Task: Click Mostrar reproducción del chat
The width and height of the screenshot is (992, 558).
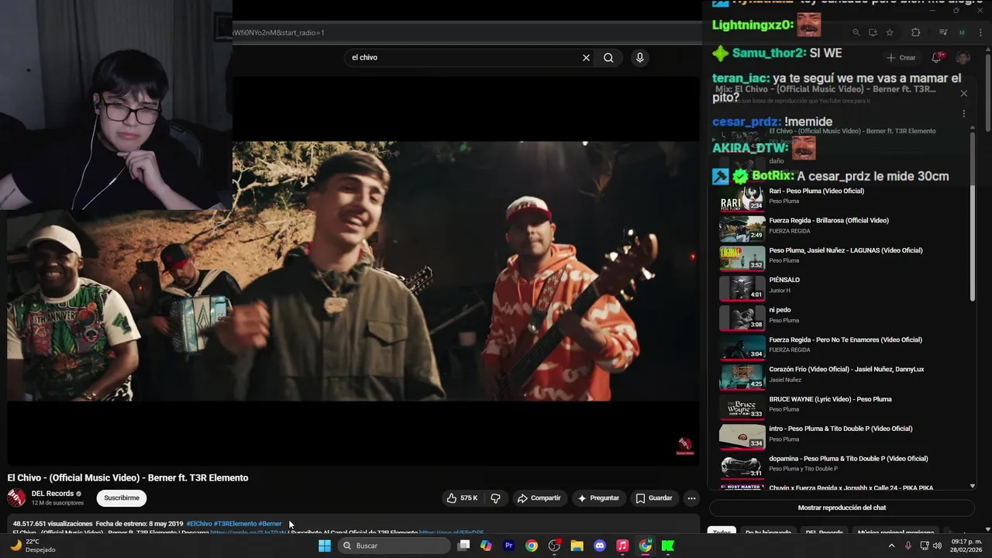Action: (x=842, y=508)
